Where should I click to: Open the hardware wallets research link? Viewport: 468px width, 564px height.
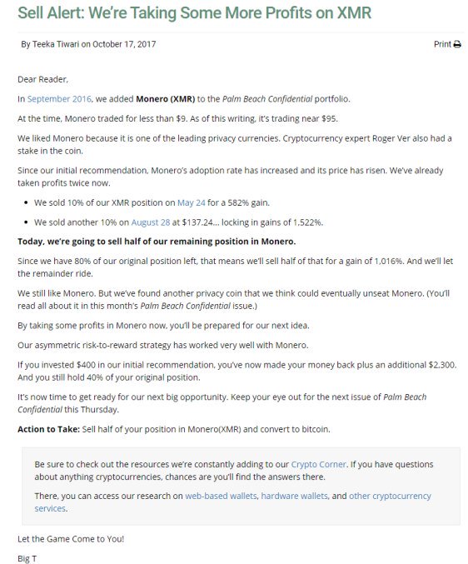coord(295,496)
